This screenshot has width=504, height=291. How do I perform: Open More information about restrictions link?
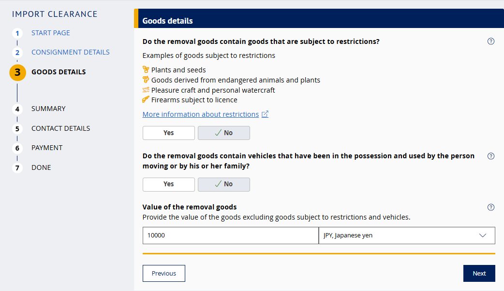pyautogui.click(x=200, y=114)
